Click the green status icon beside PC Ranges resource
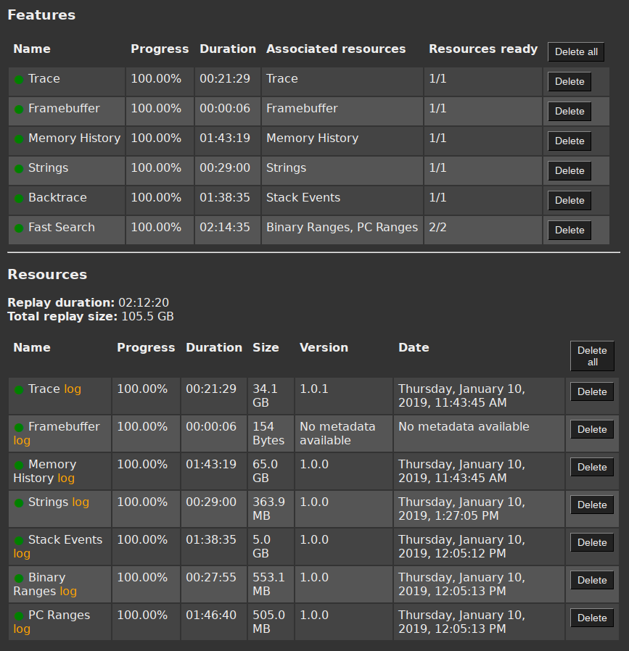The height and width of the screenshot is (651, 629). tap(17, 615)
